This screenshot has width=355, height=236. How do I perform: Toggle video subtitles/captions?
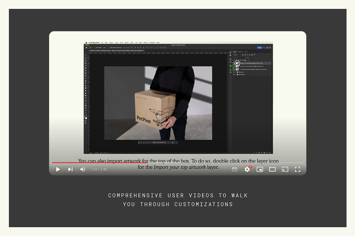click(235, 169)
